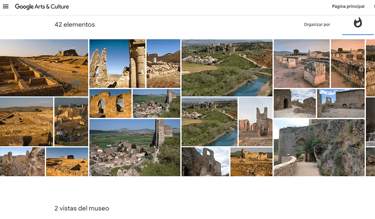Select the flame popularity sort tab
Image resolution: width=375 pixels, height=219 pixels.
click(x=358, y=23)
